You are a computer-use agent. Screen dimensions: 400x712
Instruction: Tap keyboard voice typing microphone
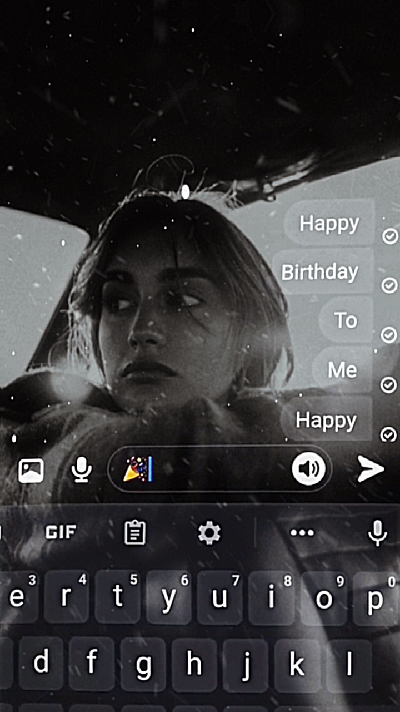click(x=377, y=533)
